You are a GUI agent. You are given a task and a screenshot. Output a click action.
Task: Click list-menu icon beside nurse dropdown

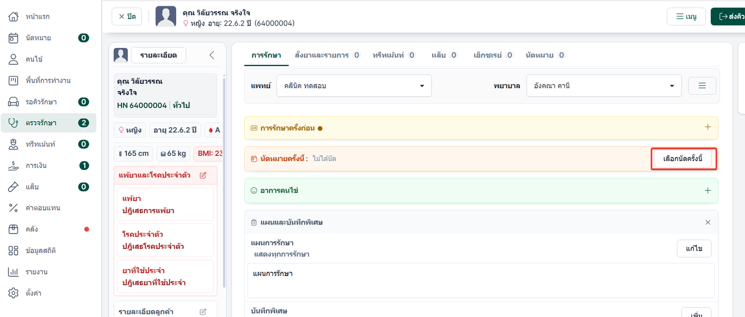tap(702, 86)
